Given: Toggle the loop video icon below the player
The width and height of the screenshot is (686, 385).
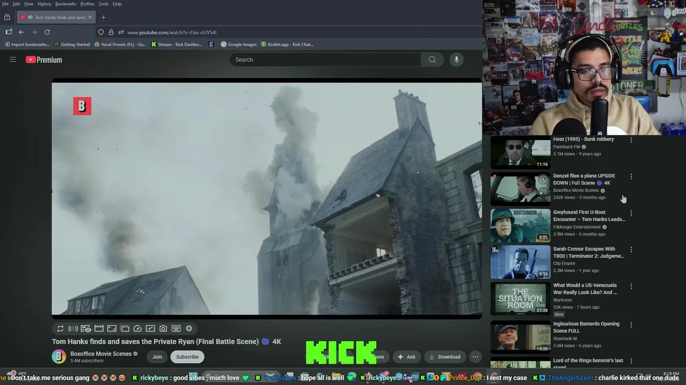Looking at the screenshot, I should (x=60, y=328).
